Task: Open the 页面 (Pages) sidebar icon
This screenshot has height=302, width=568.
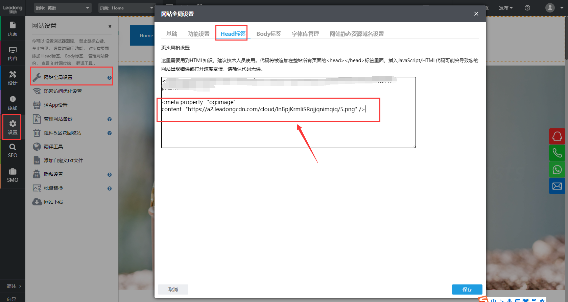Action: point(13,29)
